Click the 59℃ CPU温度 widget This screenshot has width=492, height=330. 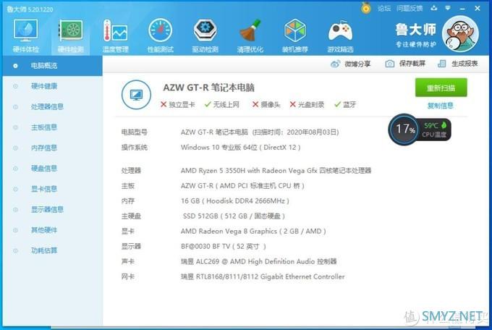(x=436, y=130)
